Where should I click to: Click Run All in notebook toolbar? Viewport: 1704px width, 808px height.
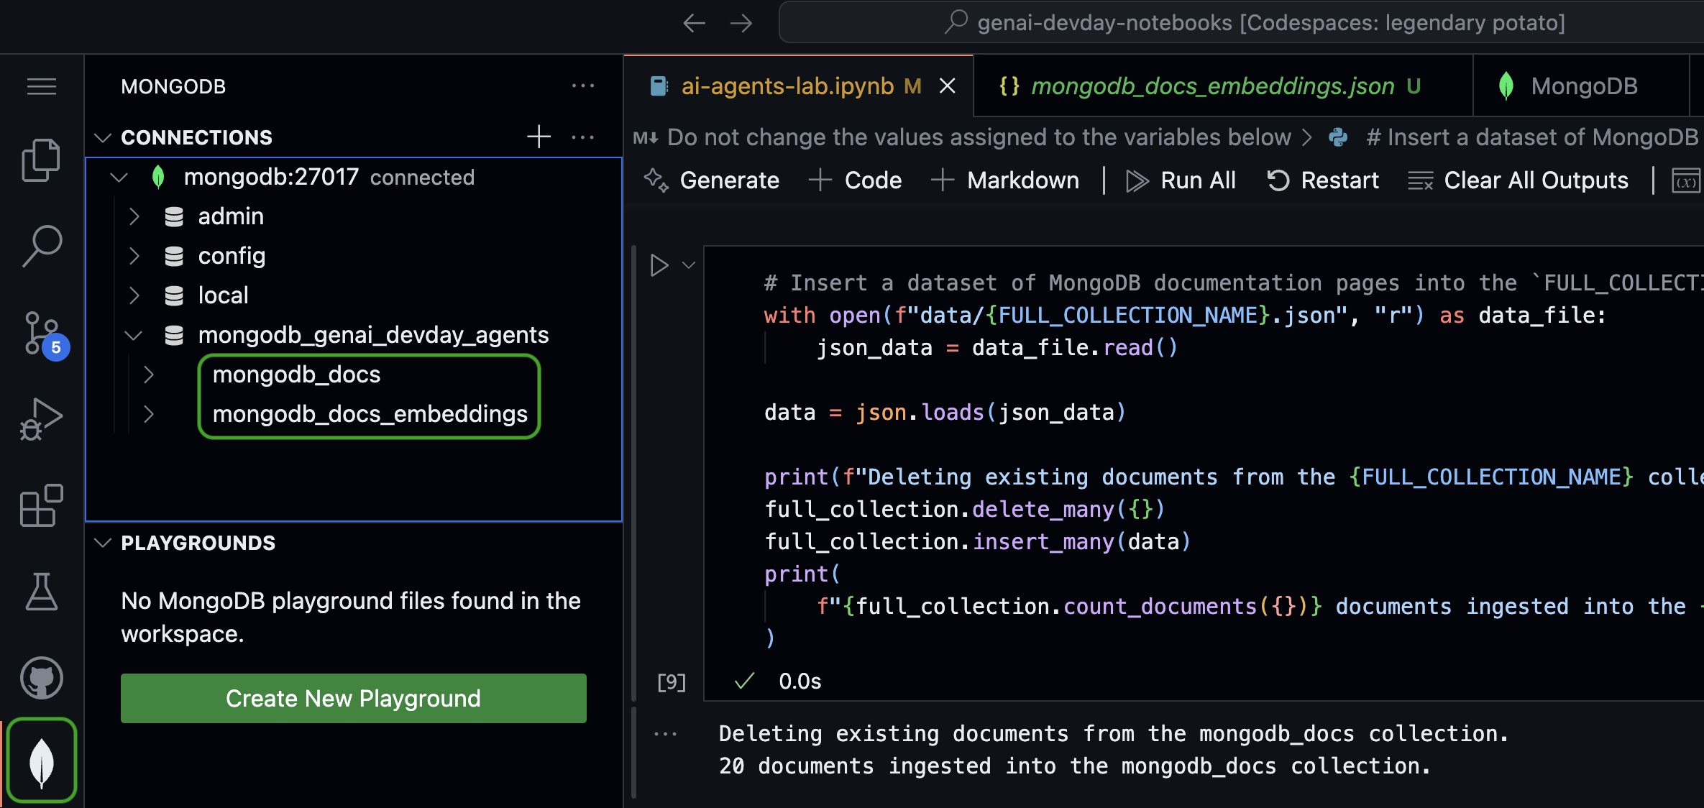coord(1181,180)
